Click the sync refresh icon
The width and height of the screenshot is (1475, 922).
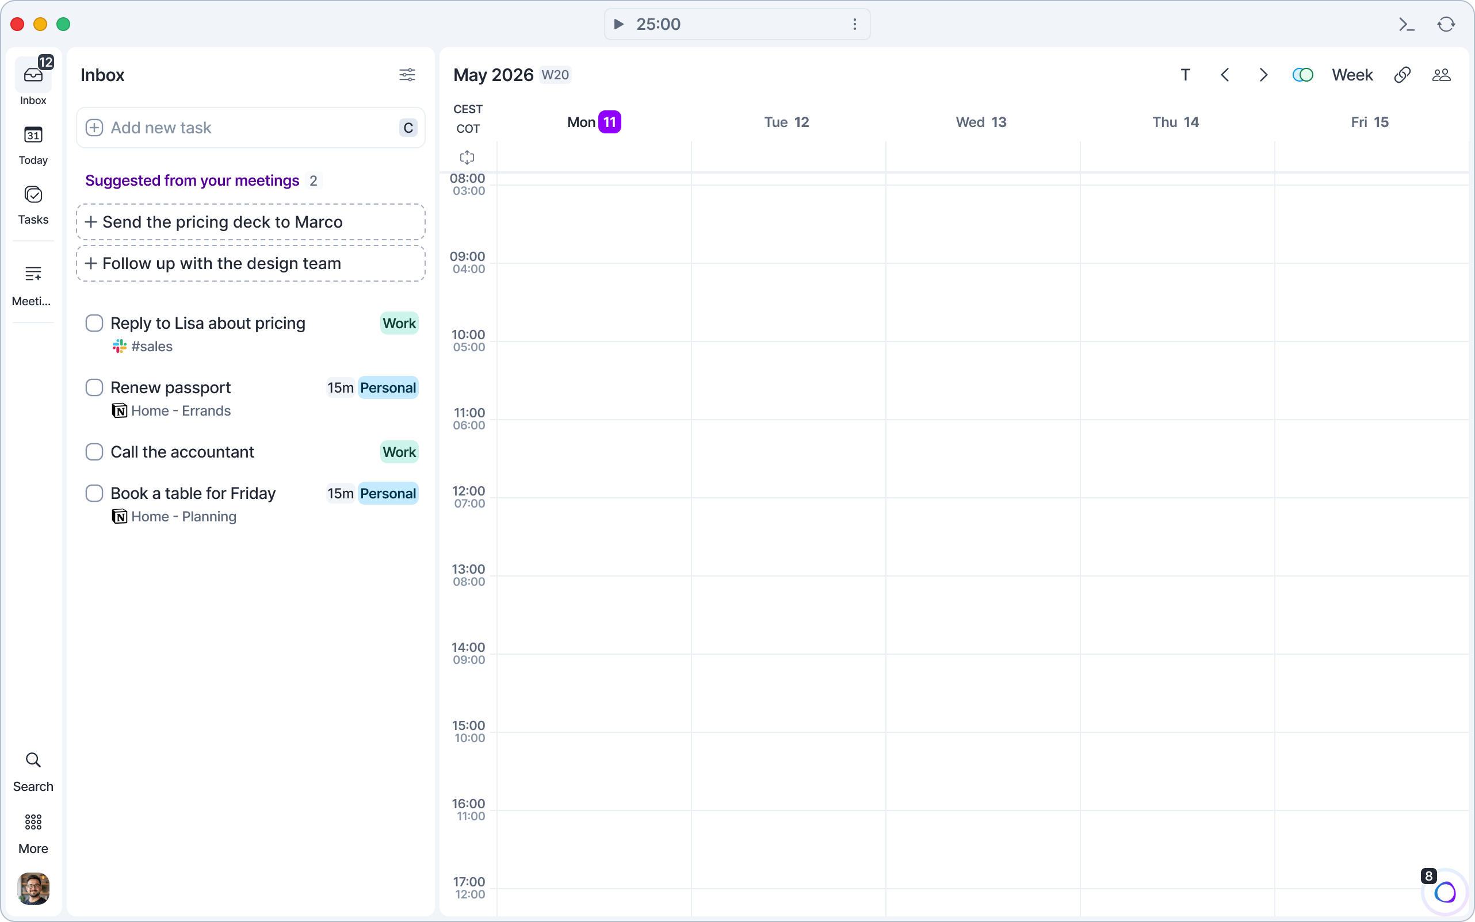coord(1446,24)
